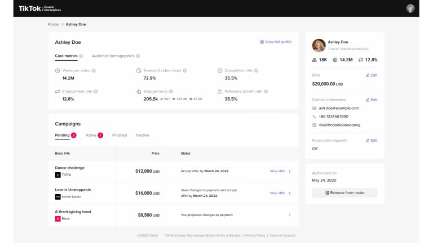The image size is (433, 243).
Task: Click the help icon next to Completion rate
Action: [x=256, y=70]
